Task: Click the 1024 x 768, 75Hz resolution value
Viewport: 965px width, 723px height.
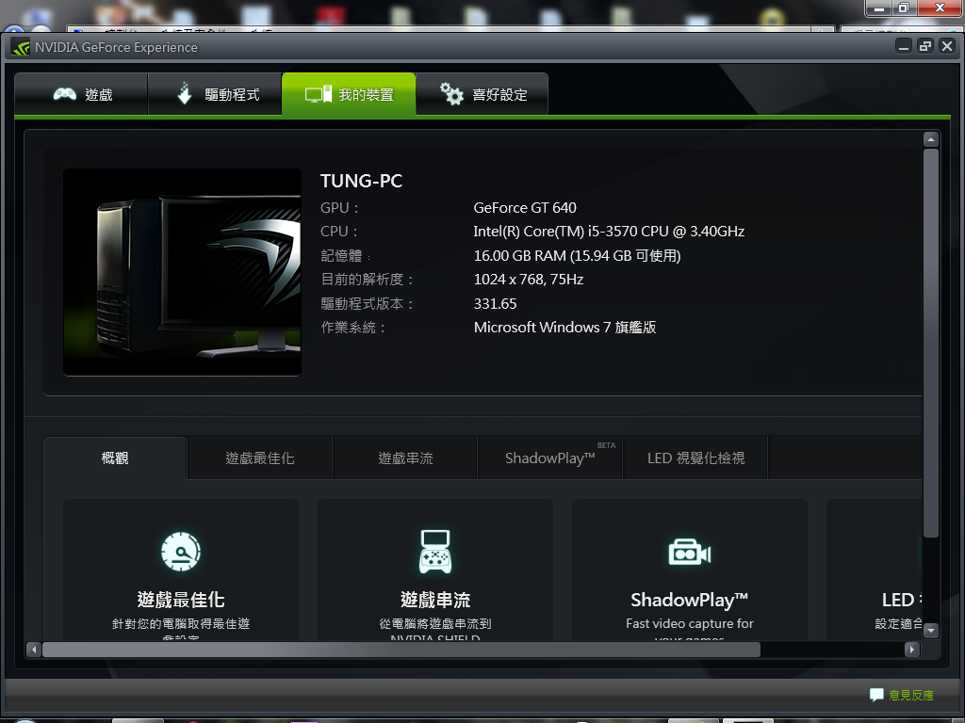Action: pyautogui.click(x=529, y=279)
